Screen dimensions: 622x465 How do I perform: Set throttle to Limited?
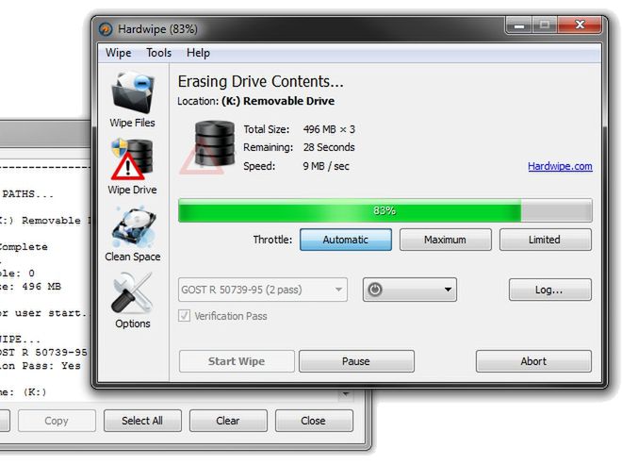click(545, 240)
